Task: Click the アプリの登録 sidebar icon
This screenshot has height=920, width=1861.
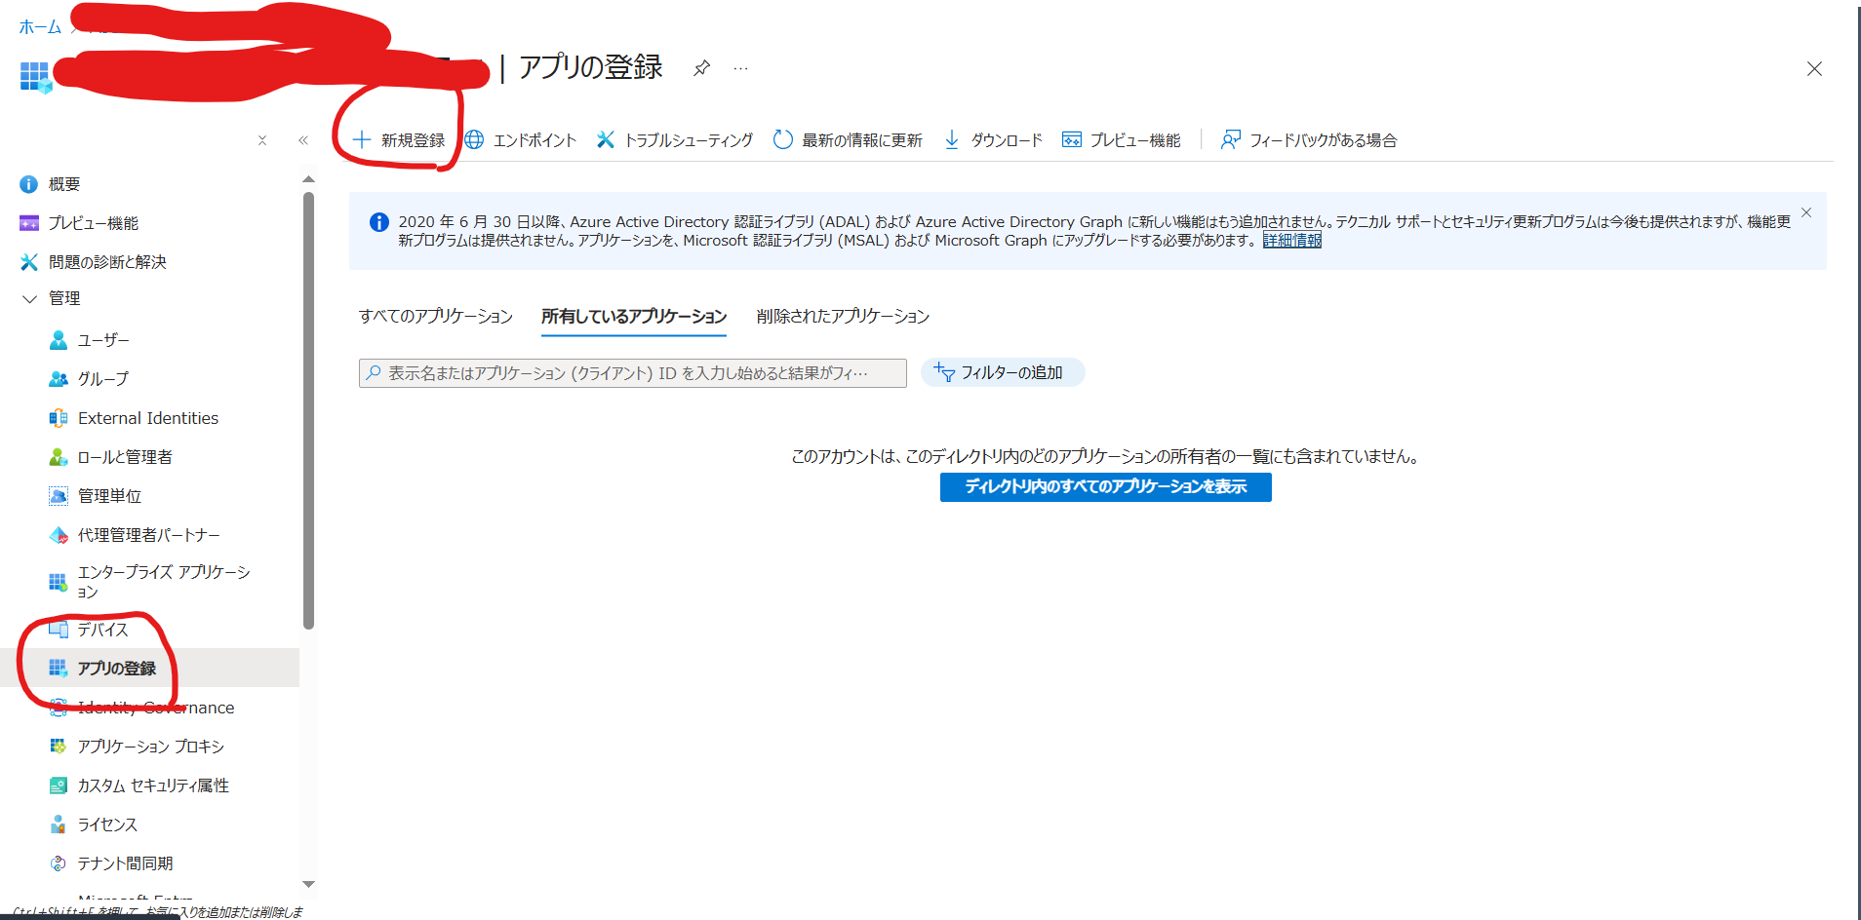Action: tap(59, 669)
